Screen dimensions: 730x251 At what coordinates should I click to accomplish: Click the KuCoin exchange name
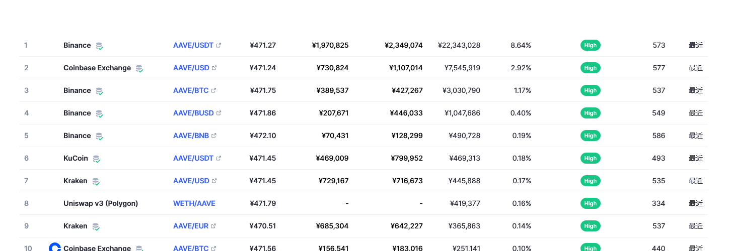[76, 158]
